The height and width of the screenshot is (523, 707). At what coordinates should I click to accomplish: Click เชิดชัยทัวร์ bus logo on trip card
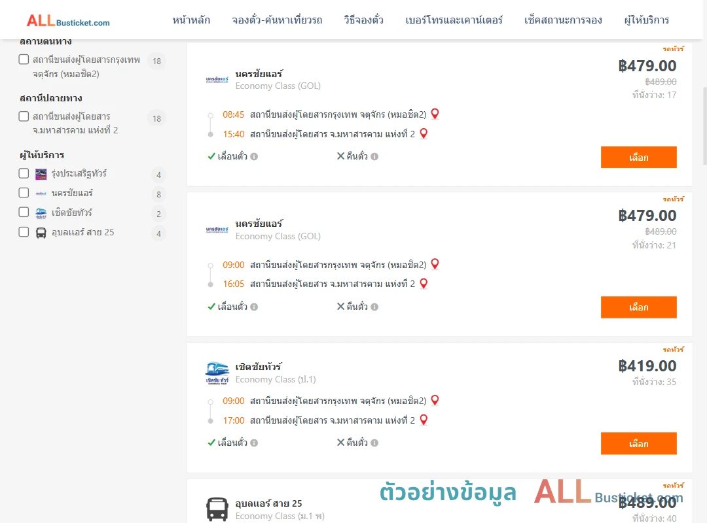tap(217, 373)
